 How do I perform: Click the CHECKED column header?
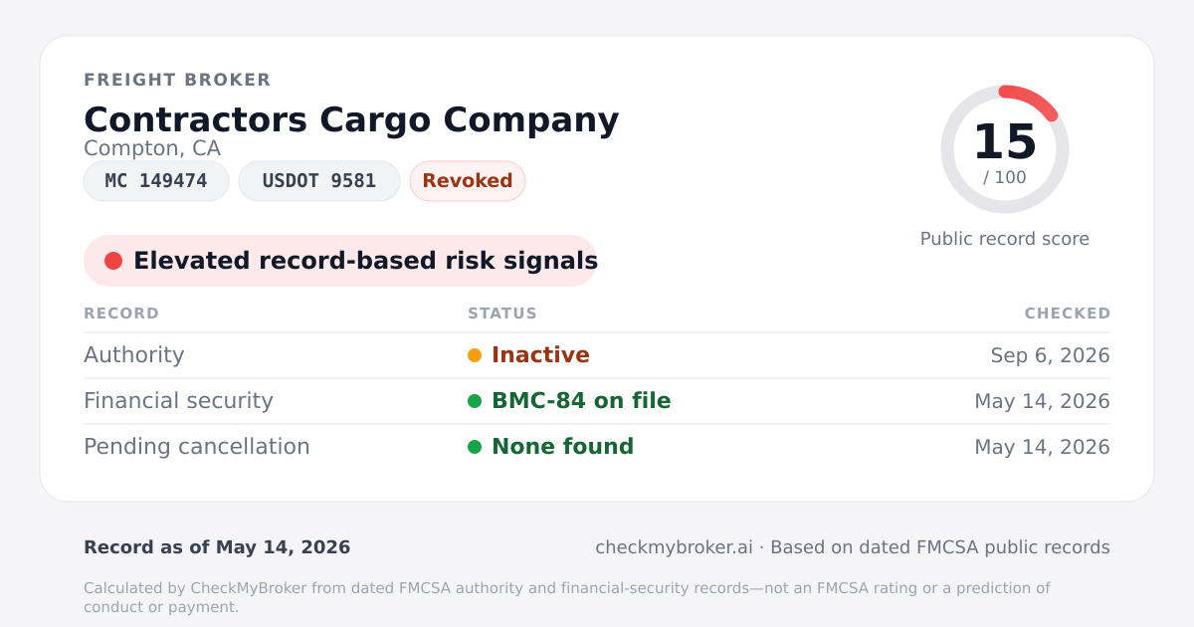1068,313
